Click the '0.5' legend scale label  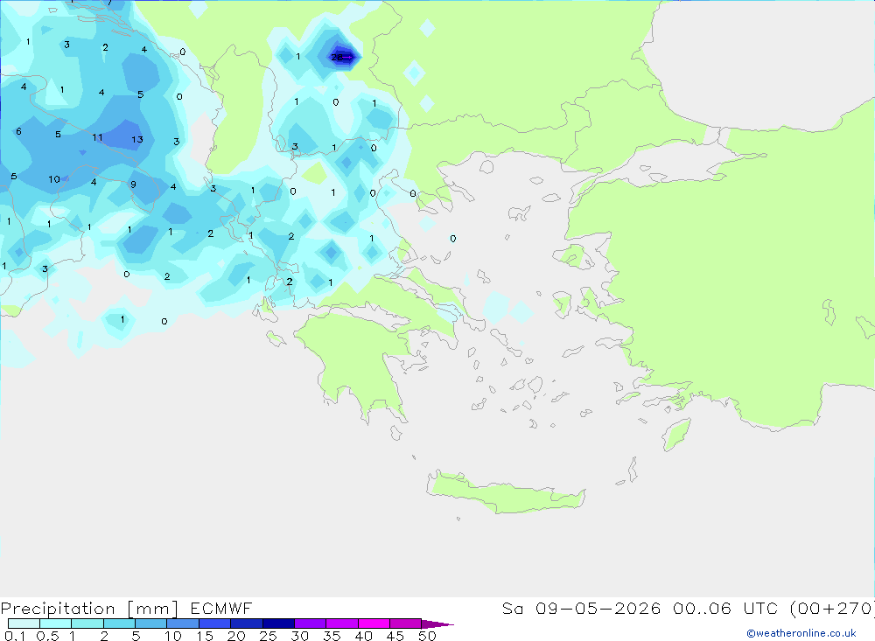click(x=47, y=636)
